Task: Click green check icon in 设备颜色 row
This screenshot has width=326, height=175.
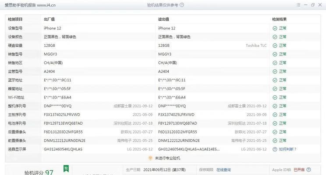Action: pyautogui.click(x=275, y=37)
